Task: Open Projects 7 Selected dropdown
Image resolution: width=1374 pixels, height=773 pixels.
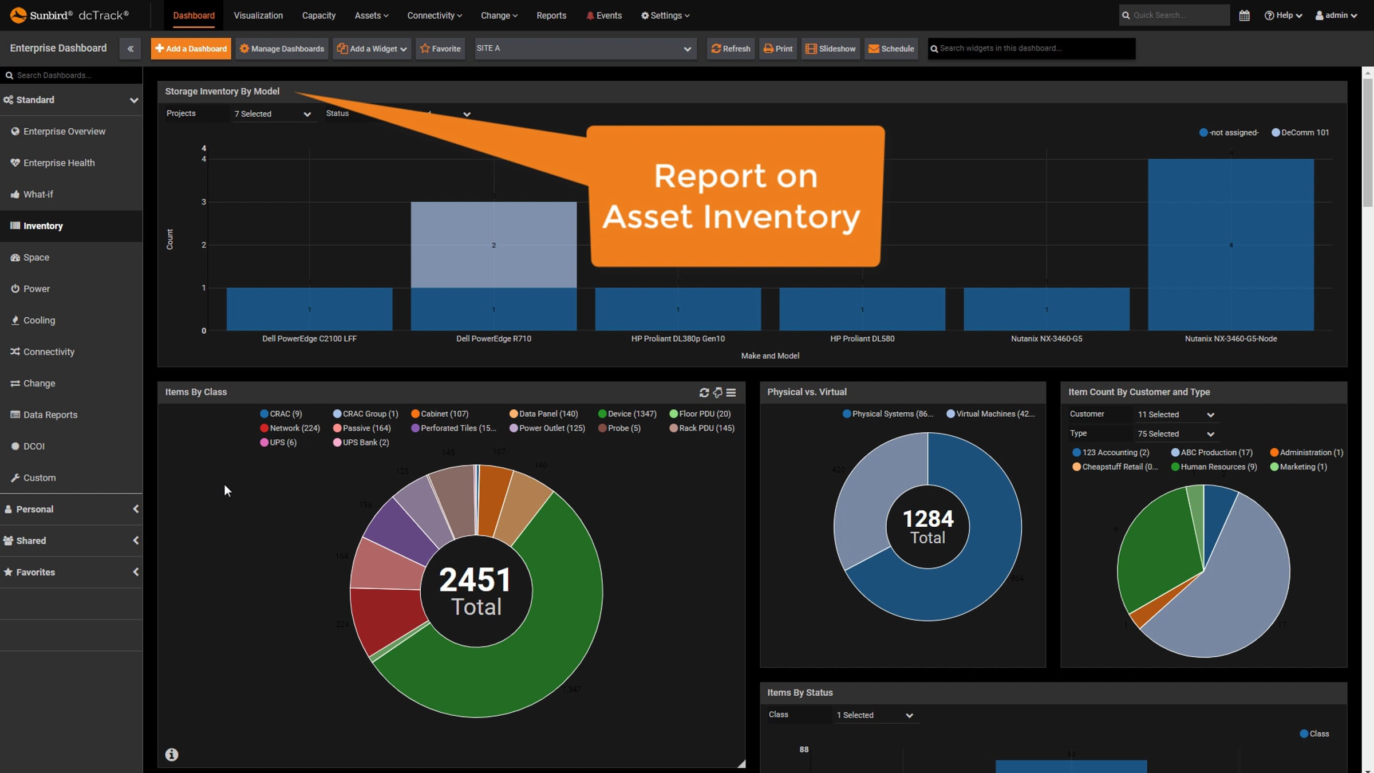Action: [272, 114]
